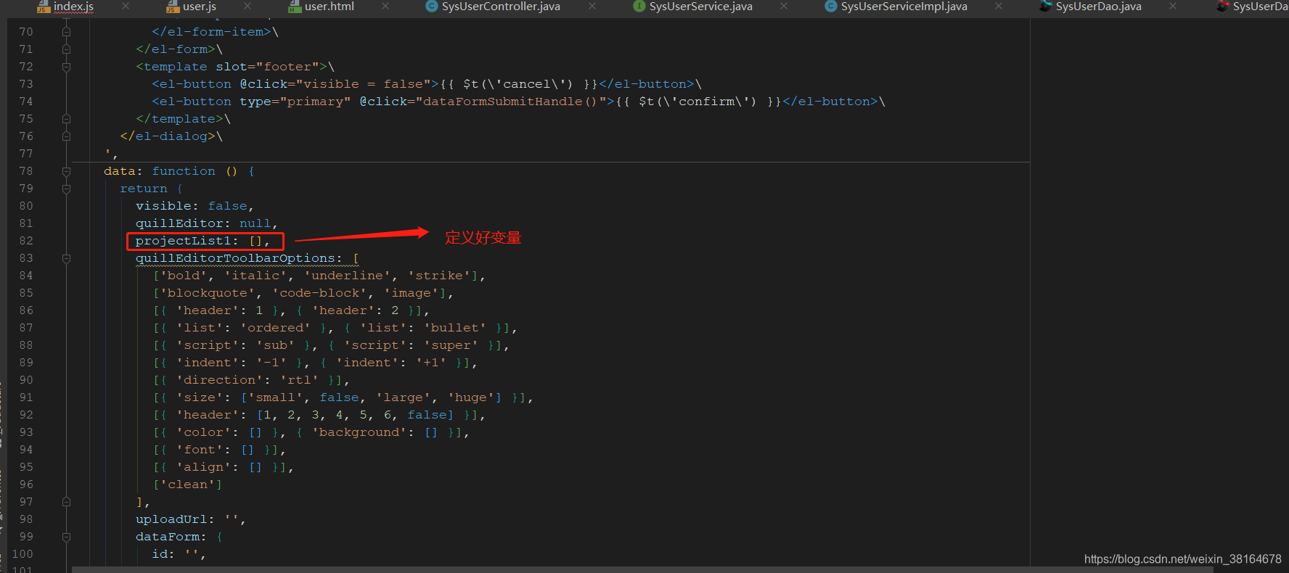The image size is (1289, 573).
Task: Click the interface icon on SysUserService.java tab
Action: (x=639, y=7)
